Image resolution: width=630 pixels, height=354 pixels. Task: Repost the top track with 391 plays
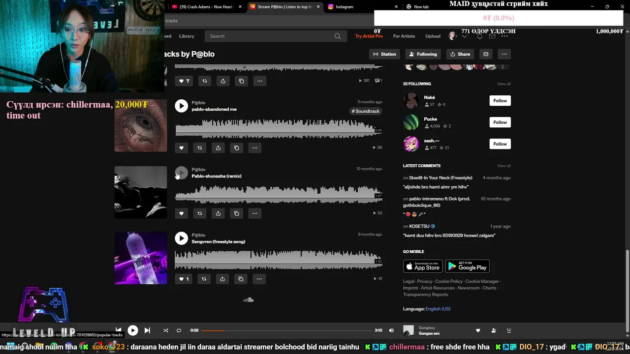(205, 81)
